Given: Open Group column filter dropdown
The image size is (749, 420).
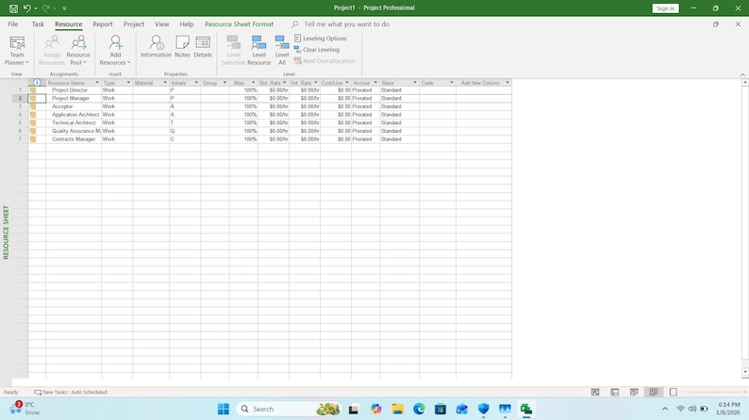Looking at the screenshot, I should point(225,83).
